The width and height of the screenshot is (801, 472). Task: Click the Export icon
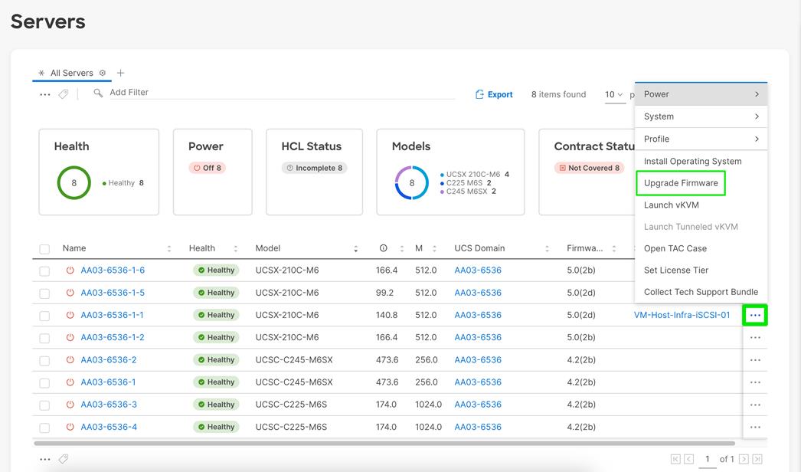click(479, 94)
